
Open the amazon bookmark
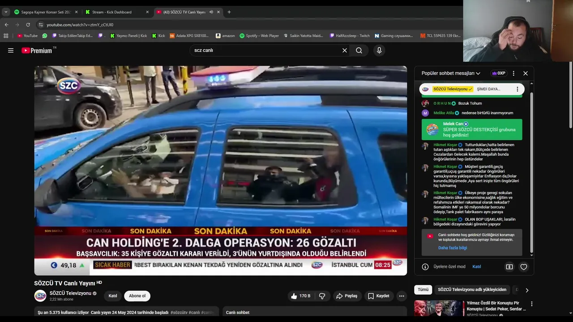pyautogui.click(x=225, y=36)
